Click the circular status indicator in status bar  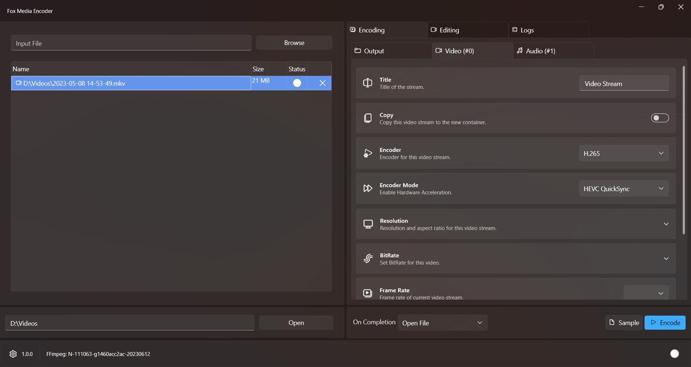coord(674,353)
